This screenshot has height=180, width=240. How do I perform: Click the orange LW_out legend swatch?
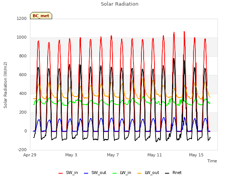[x=139, y=173]
